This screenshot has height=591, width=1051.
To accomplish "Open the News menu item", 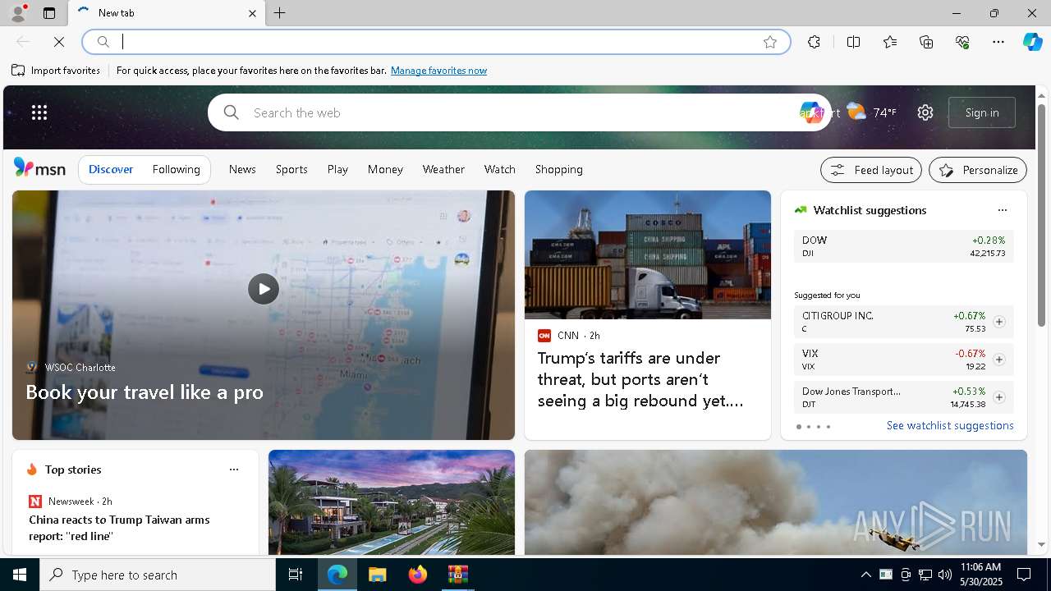I will (x=242, y=169).
